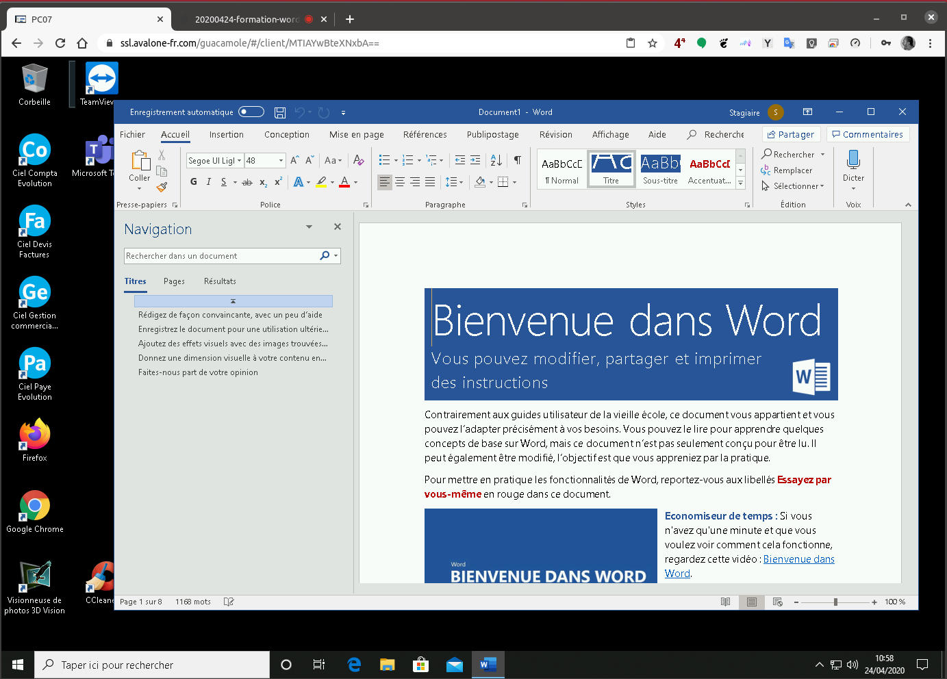The image size is (947, 679).
Task: Increase paragraph indent
Action: click(475, 160)
